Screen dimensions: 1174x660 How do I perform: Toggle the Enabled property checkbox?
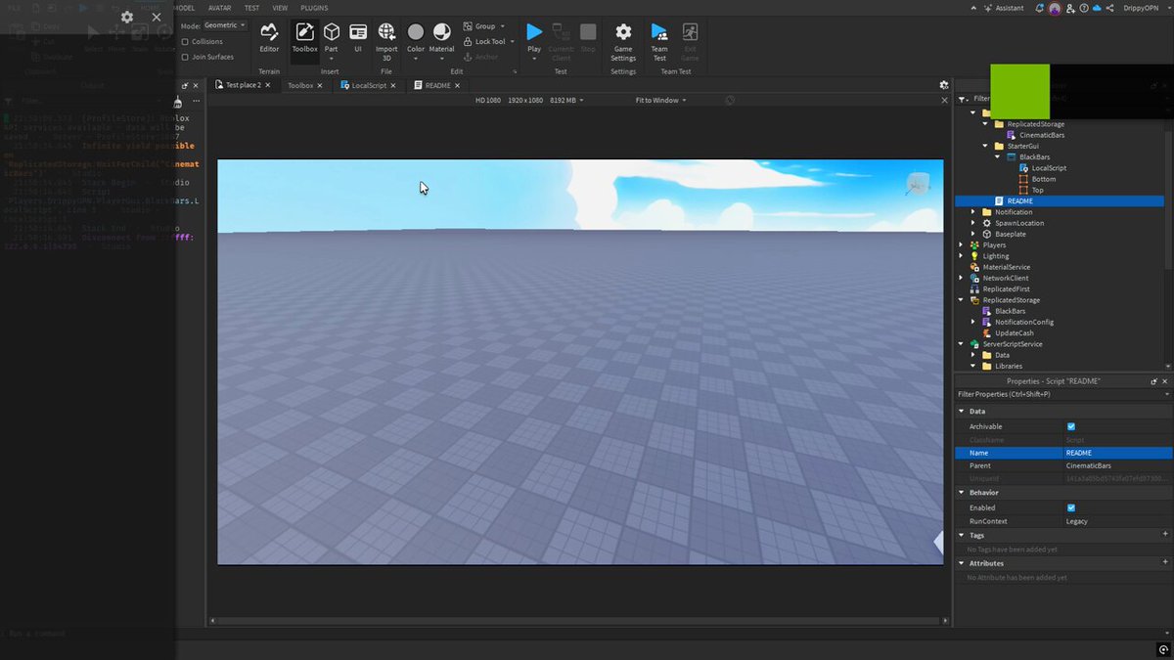pyautogui.click(x=1071, y=507)
